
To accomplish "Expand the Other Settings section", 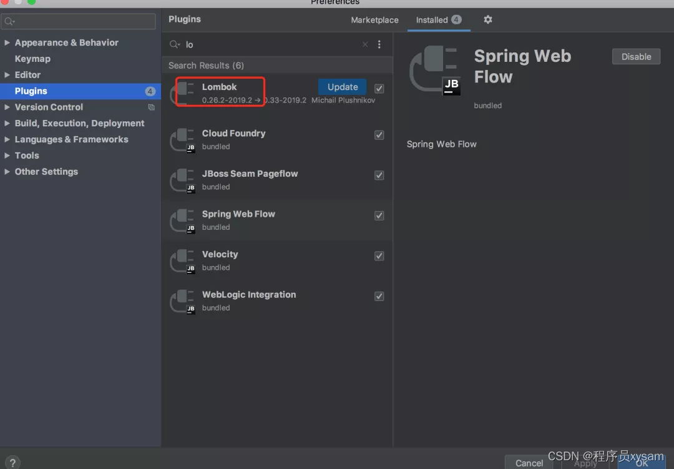I will click(x=7, y=172).
